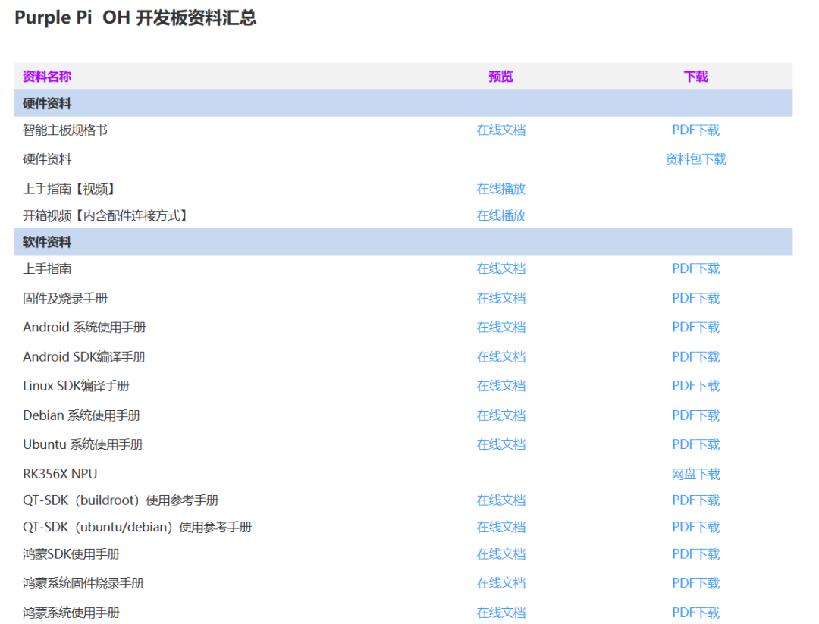Click the 预览 column header

pos(500,77)
